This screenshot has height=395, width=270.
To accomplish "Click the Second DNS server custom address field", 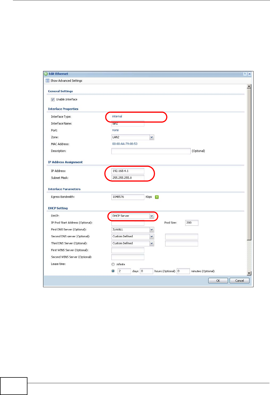I will click(x=182, y=236).
